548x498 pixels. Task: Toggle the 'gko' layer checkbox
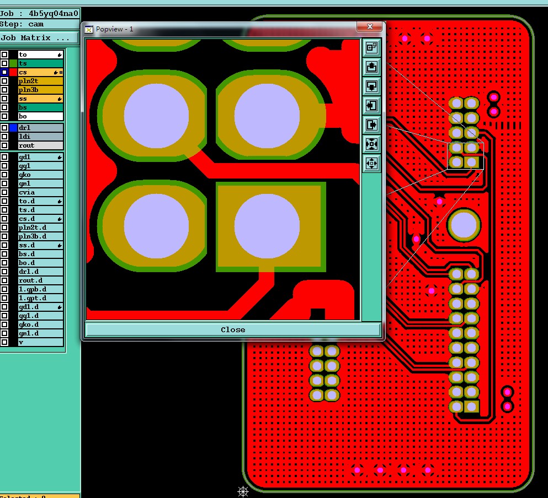[4, 175]
